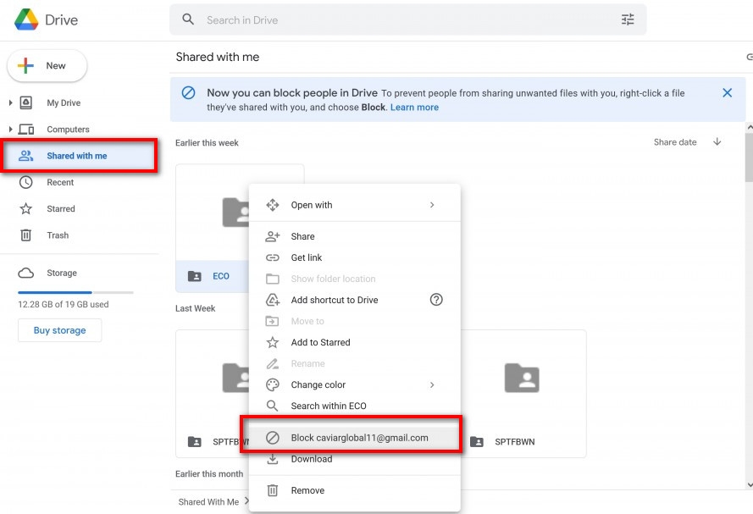Screen dimensions: 753x514
Task: Click the Starred star icon in sidebar
Action: coord(26,209)
